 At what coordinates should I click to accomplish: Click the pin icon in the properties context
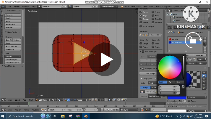[169, 32]
